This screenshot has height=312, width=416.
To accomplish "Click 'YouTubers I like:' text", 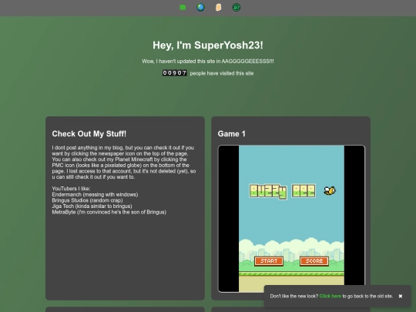I will point(71,189).
